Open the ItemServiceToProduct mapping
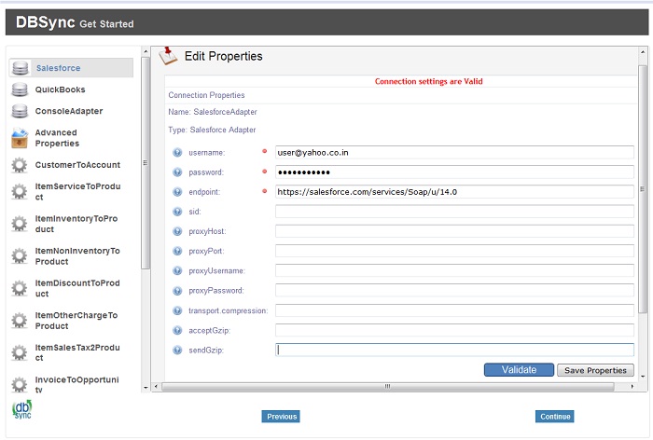 pos(76,191)
